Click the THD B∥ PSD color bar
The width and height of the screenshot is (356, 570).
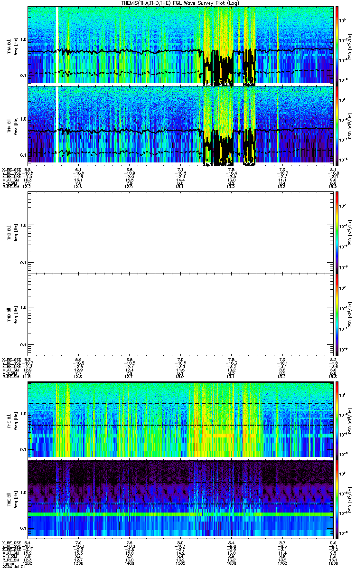coord(337,314)
